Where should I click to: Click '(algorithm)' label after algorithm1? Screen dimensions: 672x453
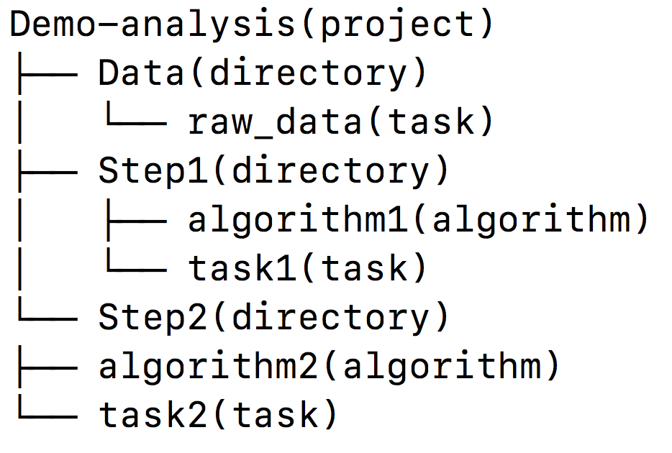[x=531, y=220]
